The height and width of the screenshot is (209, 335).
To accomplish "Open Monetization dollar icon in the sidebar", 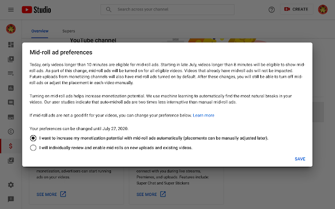I will coord(10,146).
